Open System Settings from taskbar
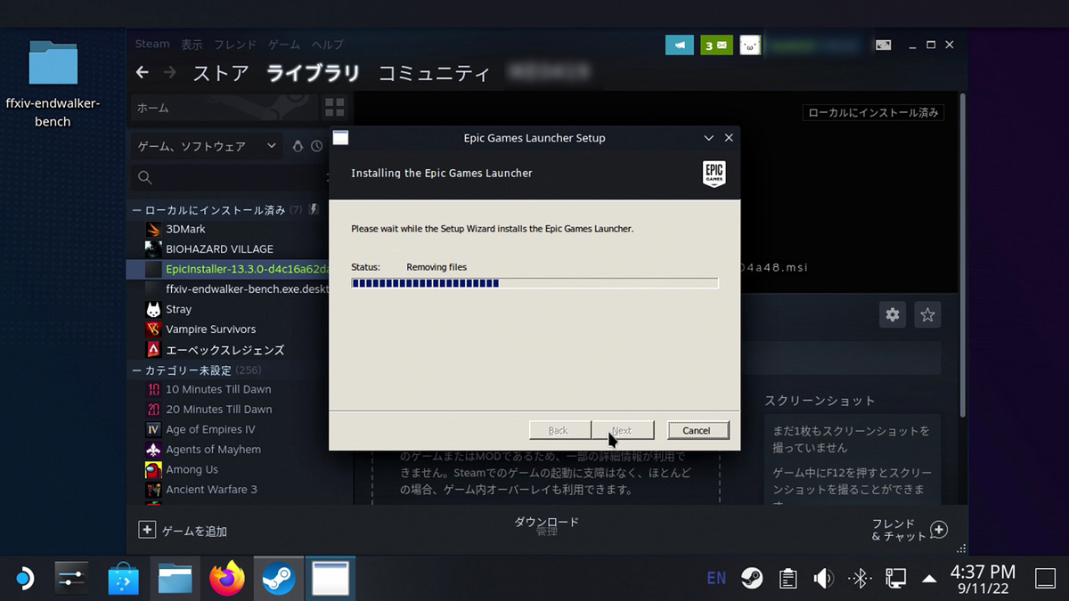 pos(71,579)
